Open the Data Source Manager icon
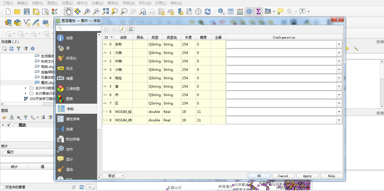The width and height of the screenshot is (384, 191). click(8, 22)
